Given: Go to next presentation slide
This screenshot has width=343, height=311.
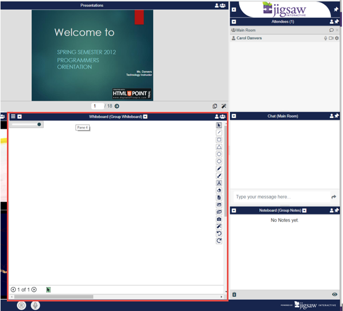Looking at the screenshot, I should click(x=117, y=106).
